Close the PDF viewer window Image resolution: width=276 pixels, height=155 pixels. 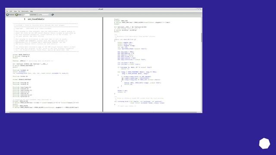201,9
